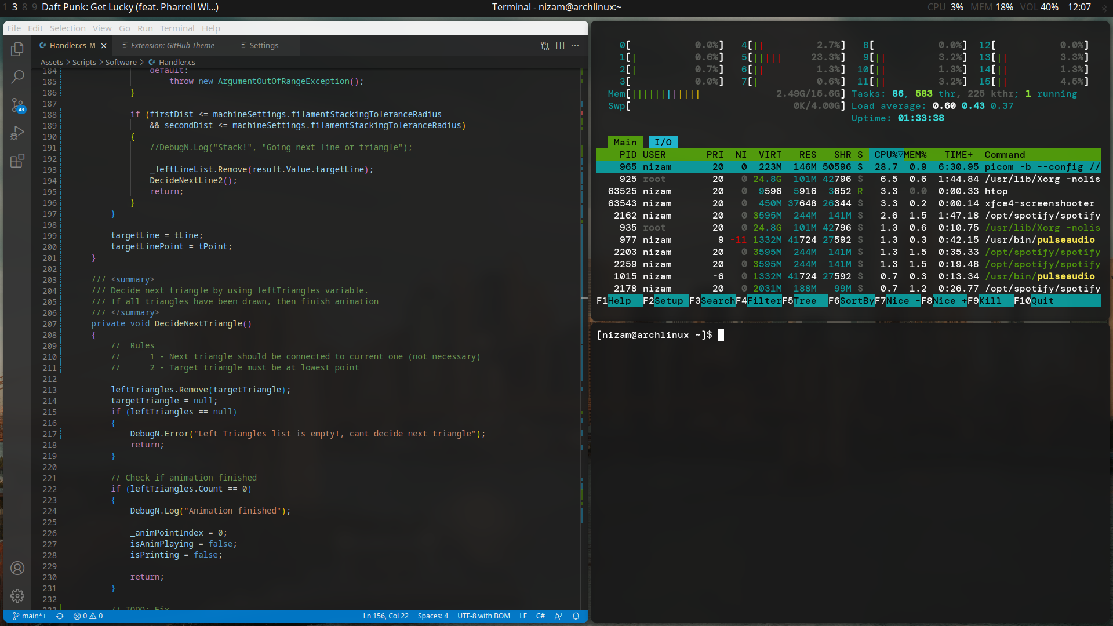Open Source Control view with 43 badge
Screen dimensions: 1113x626
pos(17,105)
